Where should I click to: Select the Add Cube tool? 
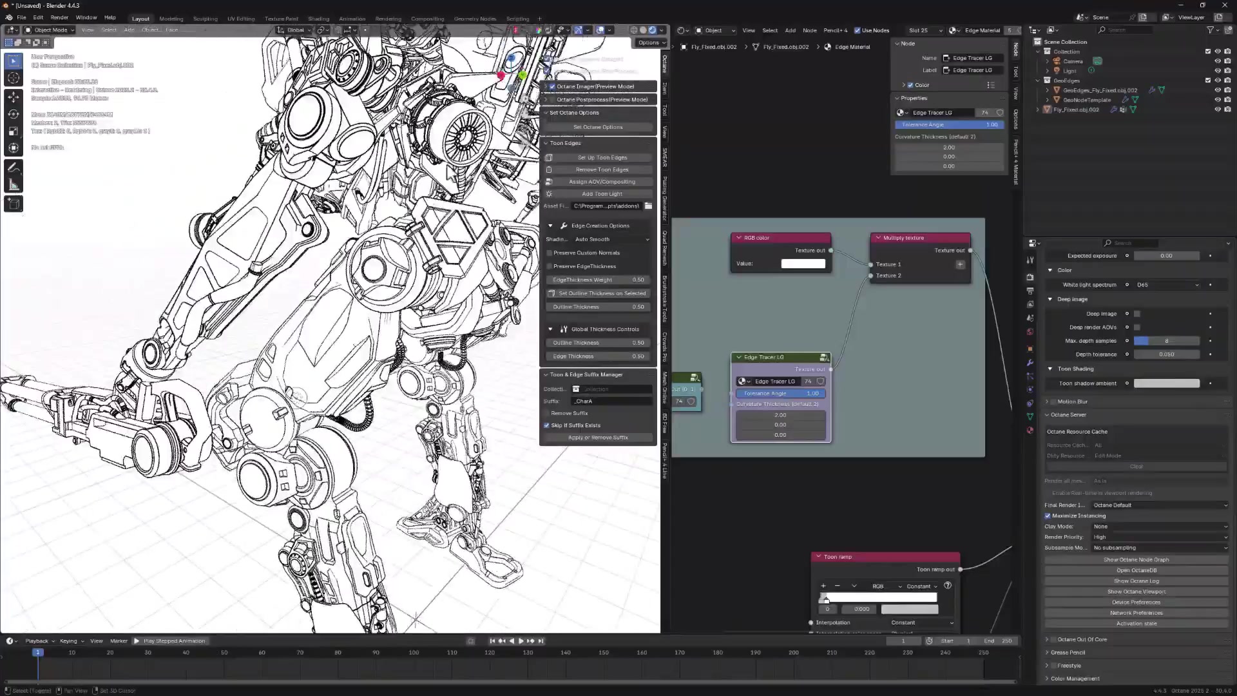point(14,204)
